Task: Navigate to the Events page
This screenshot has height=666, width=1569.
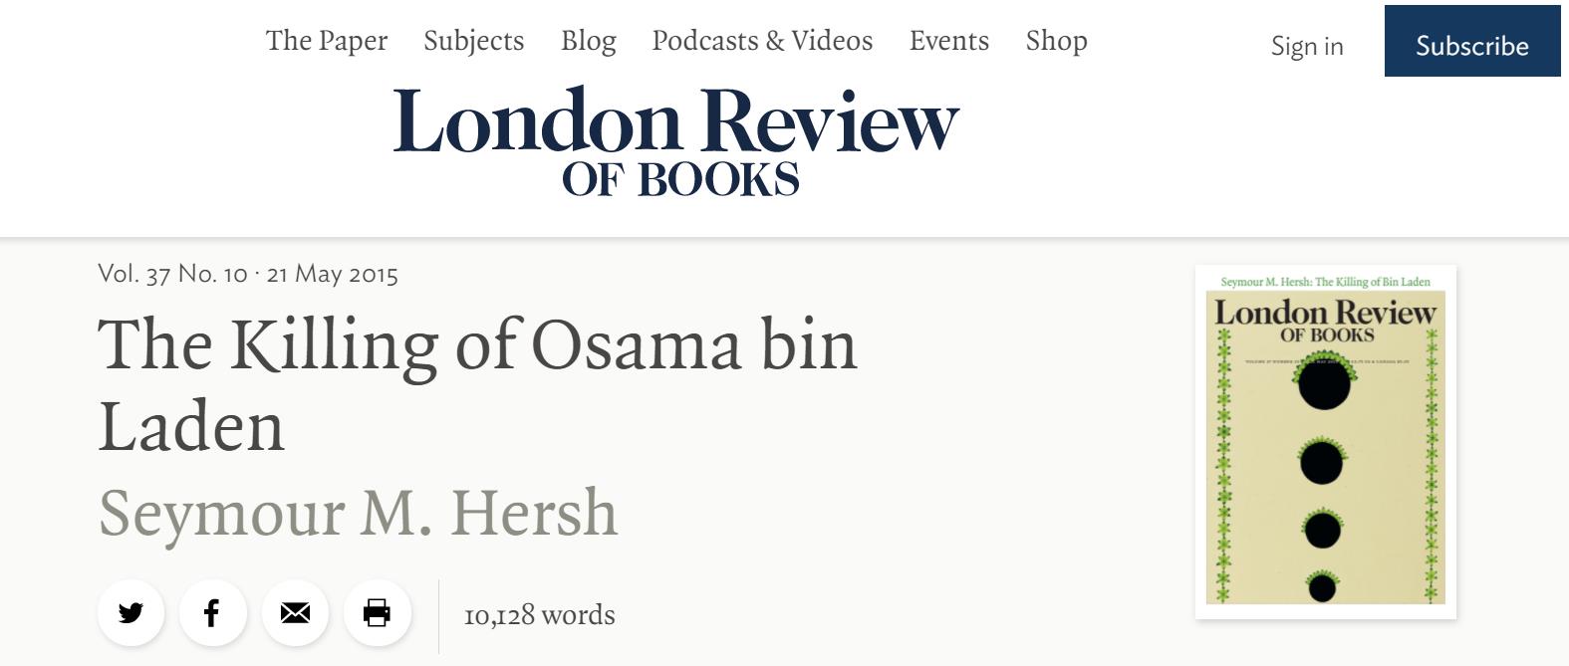Action: pyautogui.click(x=948, y=41)
